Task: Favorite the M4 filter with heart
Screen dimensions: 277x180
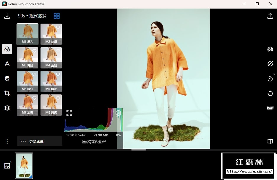Action: coord(58,51)
